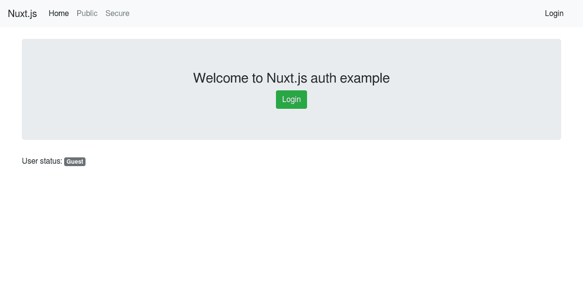This screenshot has width=583, height=306.
Task: Click blank white area beneath User status
Action: coord(291,233)
